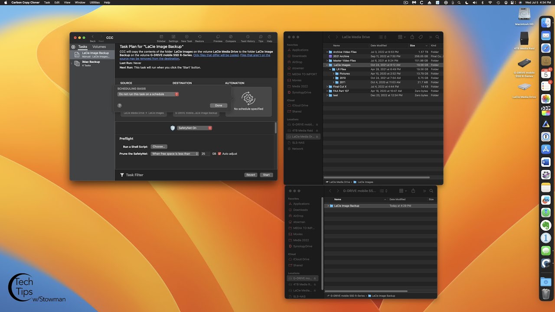Collapse the LaCie Images folder
555x312 pixels.
coord(328,65)
